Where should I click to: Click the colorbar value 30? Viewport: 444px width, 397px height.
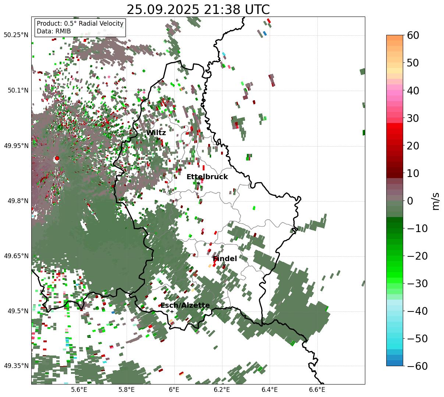[x=413, y=118]
